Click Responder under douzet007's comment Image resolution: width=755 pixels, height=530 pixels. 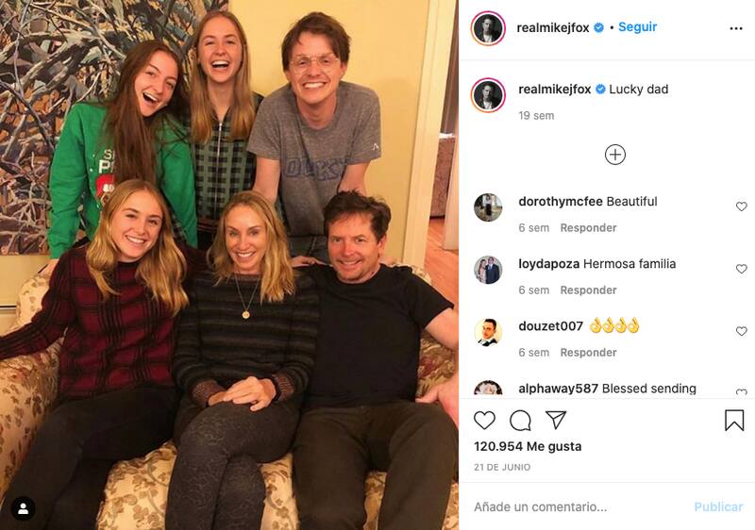[x=588, y=353]
